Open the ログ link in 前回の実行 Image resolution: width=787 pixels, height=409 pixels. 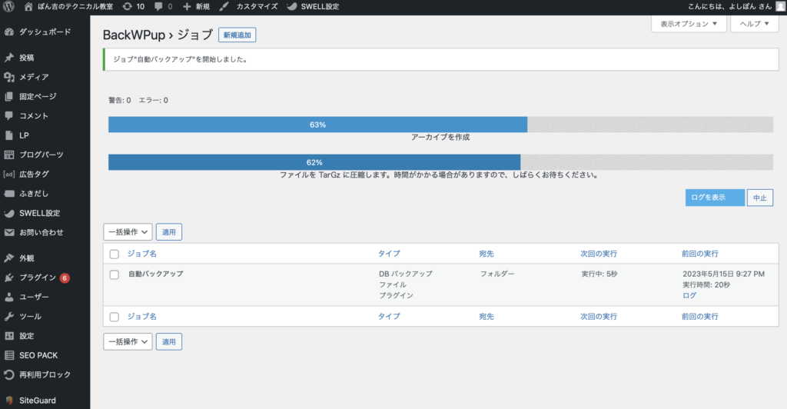coord(689,295)
